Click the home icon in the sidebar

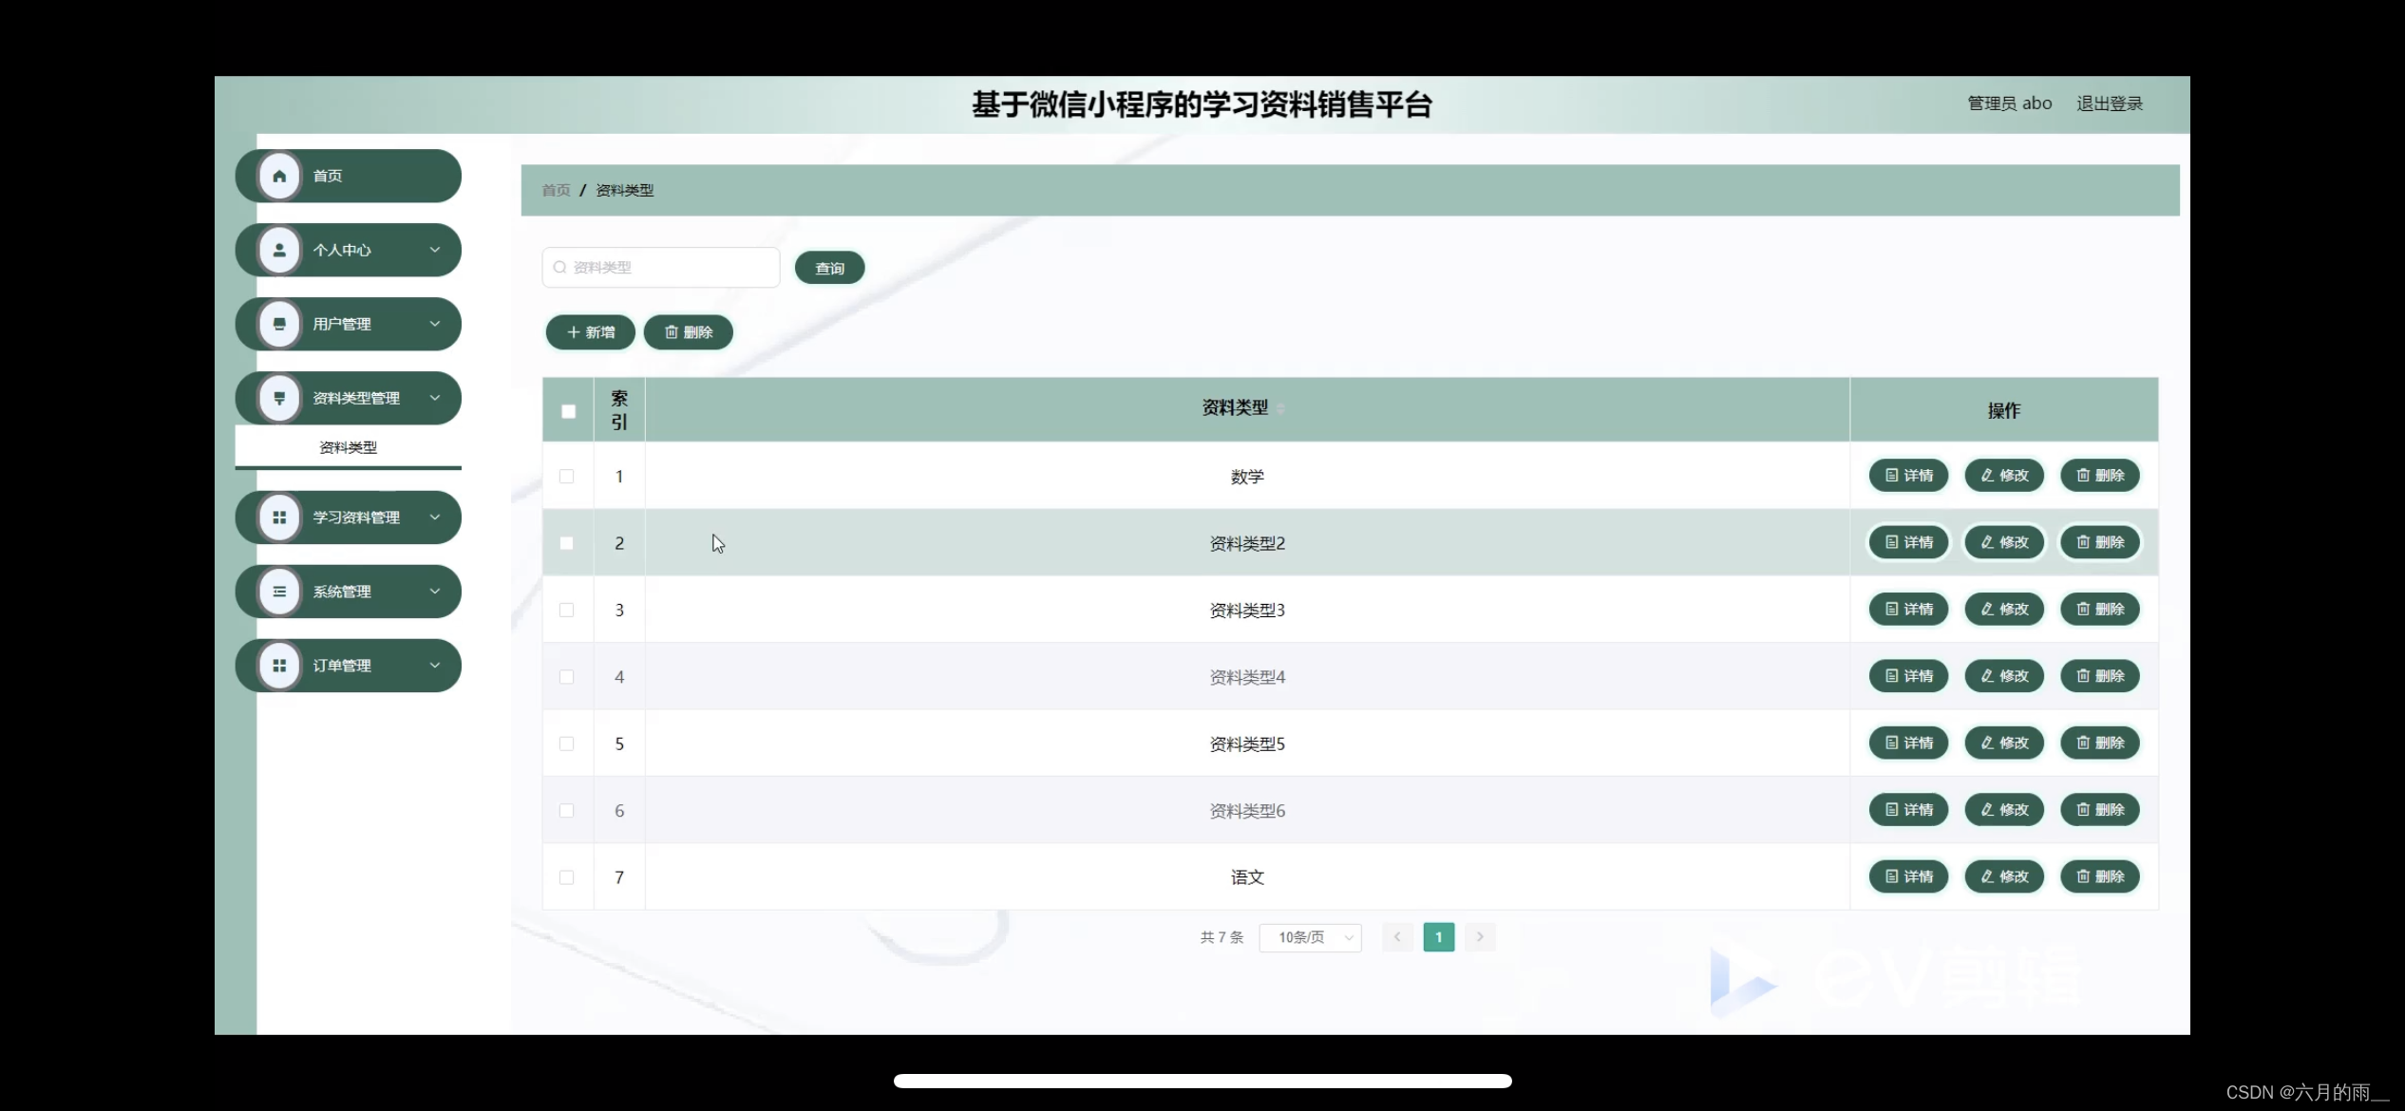(279, 176)
